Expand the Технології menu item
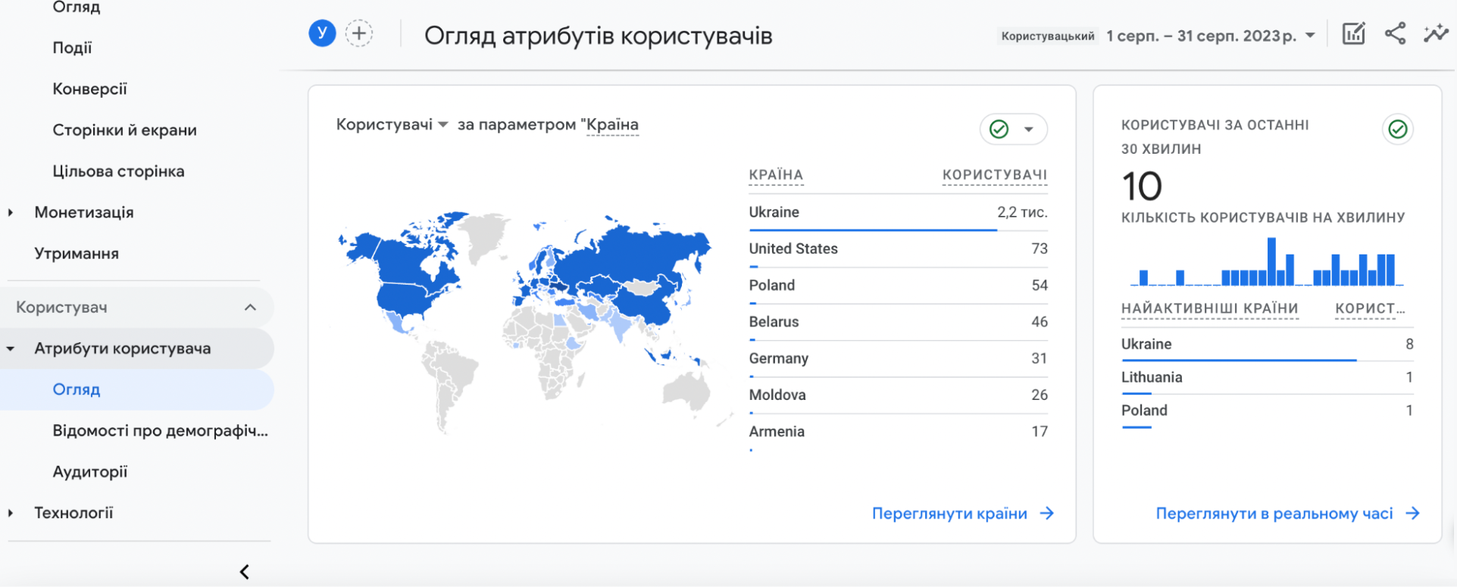 click(x=11, y=513)
